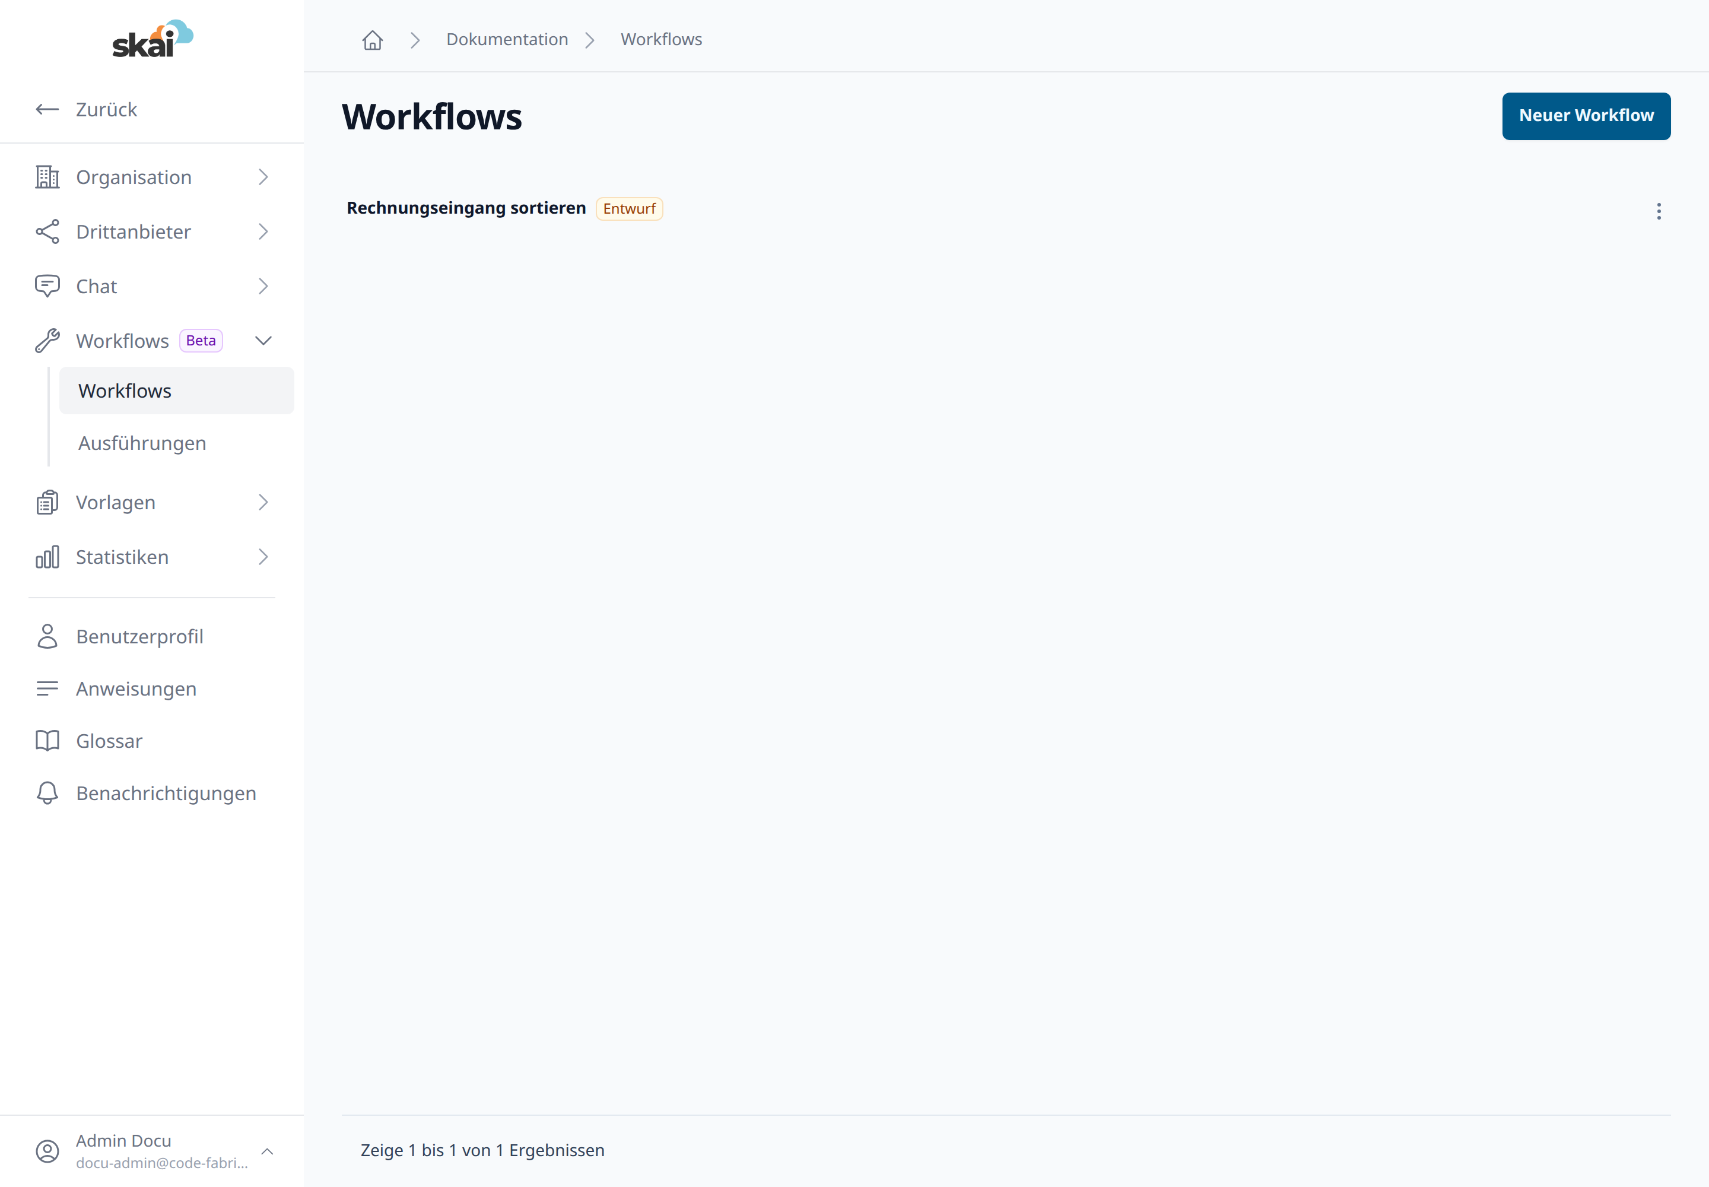
Task: Expand the Organisation chevron
Action: (x=263, y=177)
